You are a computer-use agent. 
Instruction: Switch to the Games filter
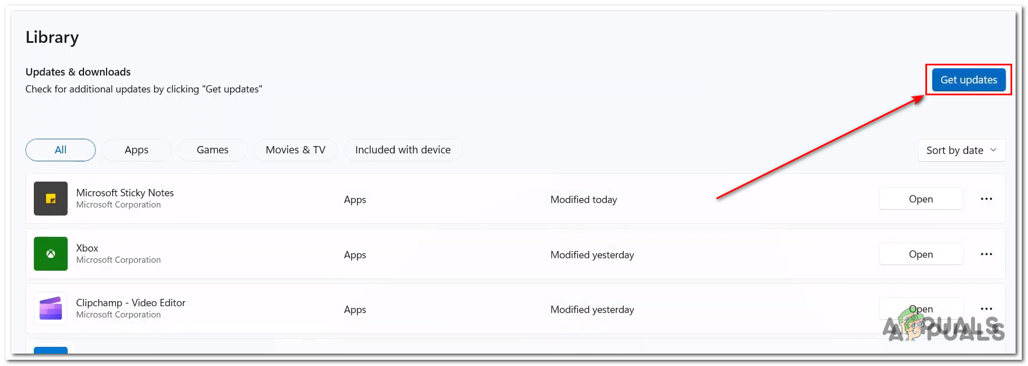click(x=213, y=150)
